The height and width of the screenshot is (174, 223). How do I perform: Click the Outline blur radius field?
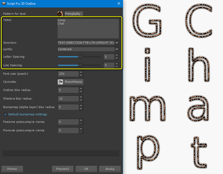point(68,90)
